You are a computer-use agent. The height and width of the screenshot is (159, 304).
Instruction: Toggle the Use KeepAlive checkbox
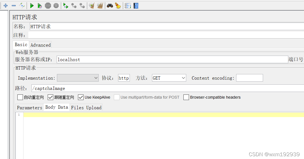81,97
